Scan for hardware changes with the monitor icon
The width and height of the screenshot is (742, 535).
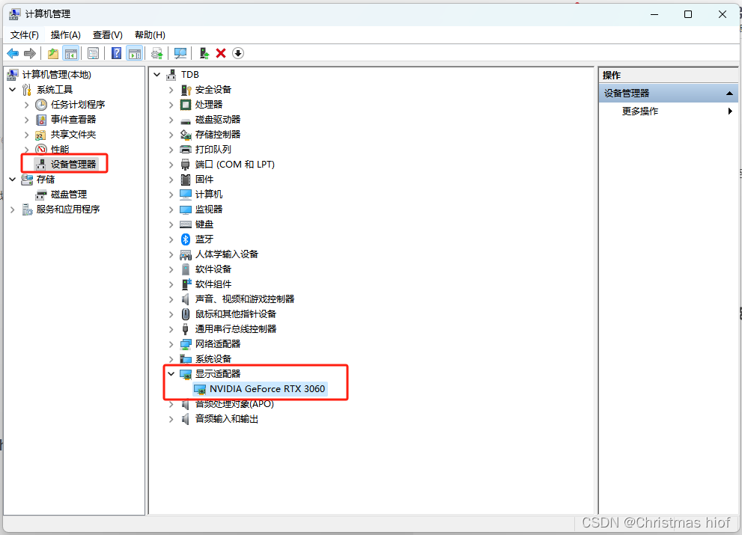pos(180,53)
